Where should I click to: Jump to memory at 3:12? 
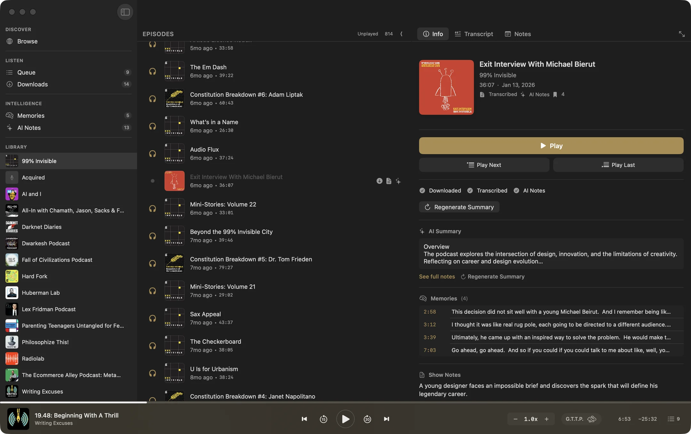point(551,325)
